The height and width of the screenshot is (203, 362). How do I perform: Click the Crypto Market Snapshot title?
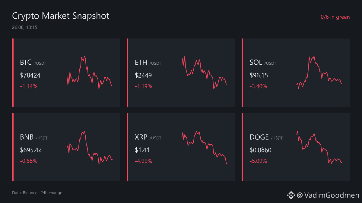[x=61, y=16]
